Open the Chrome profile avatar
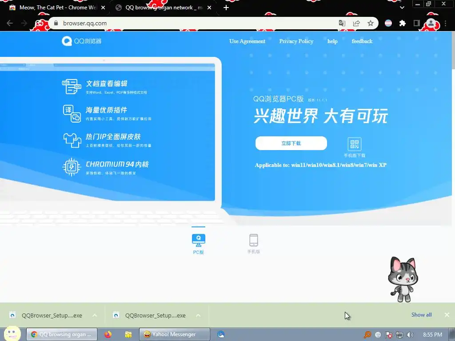This screenshot has width=455, height=341. tap(431, 23)
